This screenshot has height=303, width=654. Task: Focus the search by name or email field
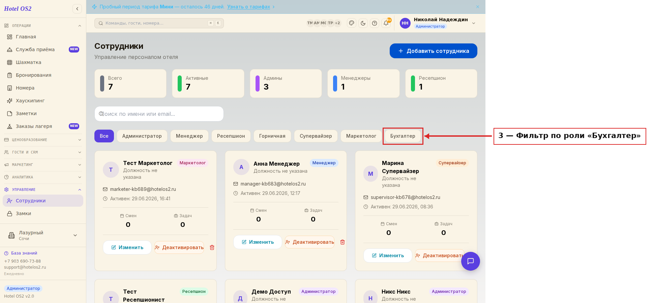pyautogui.click(x=159, y=114)
